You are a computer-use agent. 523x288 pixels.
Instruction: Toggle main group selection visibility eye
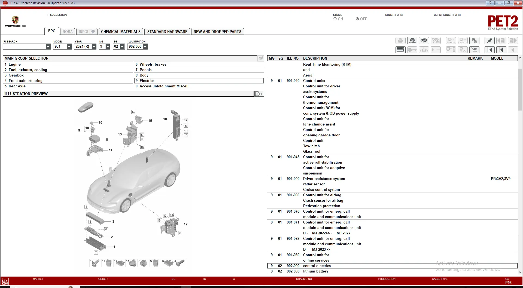(261, 58)
